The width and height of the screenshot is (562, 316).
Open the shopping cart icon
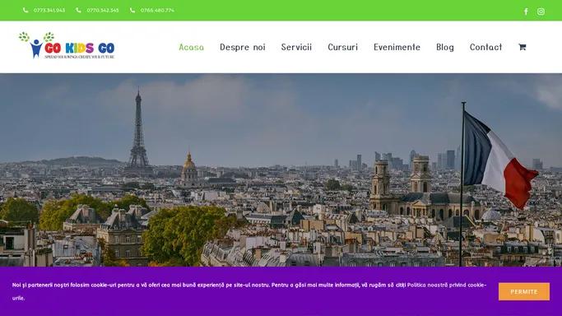click(x=522, y=47)
